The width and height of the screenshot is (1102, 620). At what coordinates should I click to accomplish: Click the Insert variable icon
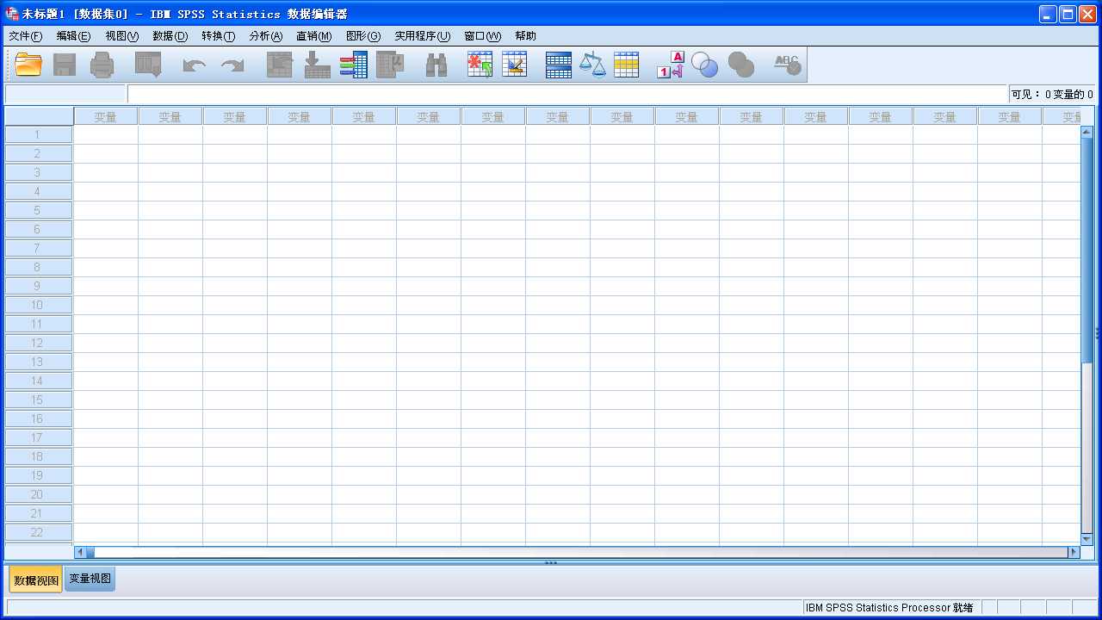click(515, 65)
